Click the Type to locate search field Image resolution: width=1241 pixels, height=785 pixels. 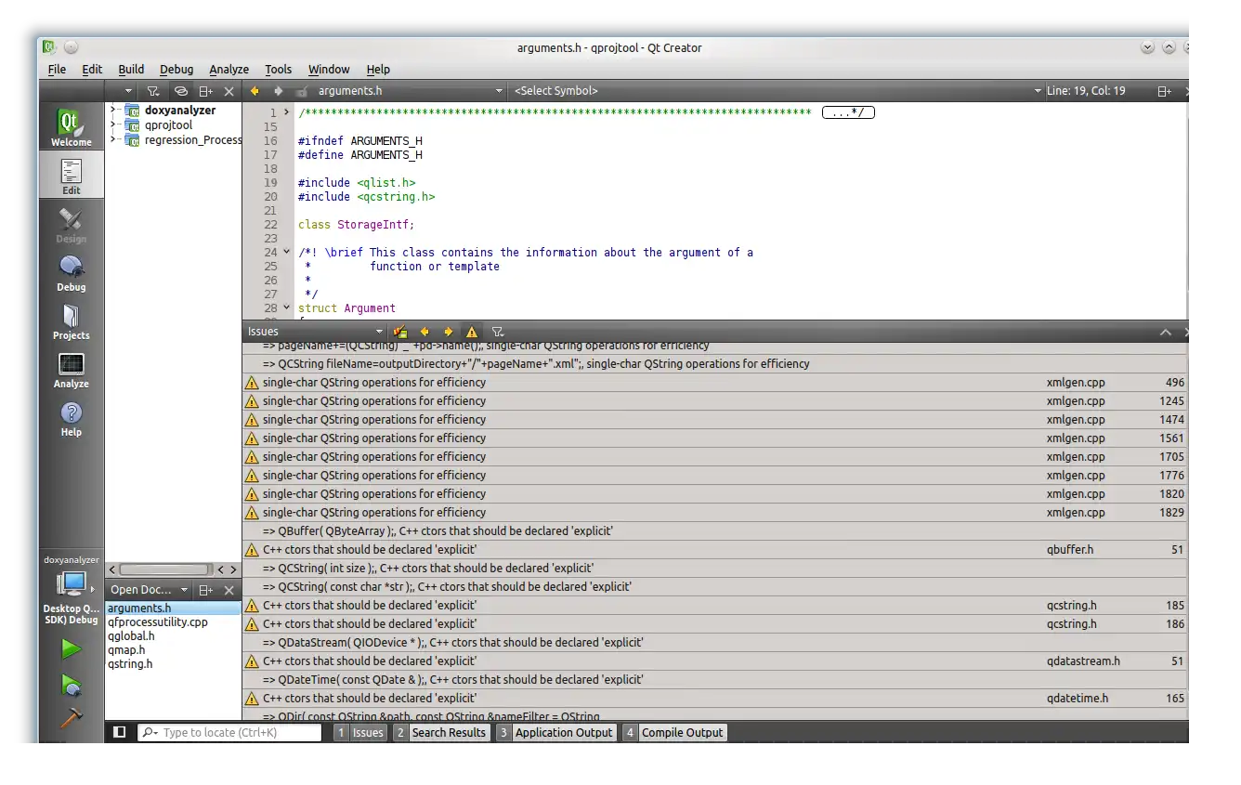pyautogui.click(x=237, y=732)
